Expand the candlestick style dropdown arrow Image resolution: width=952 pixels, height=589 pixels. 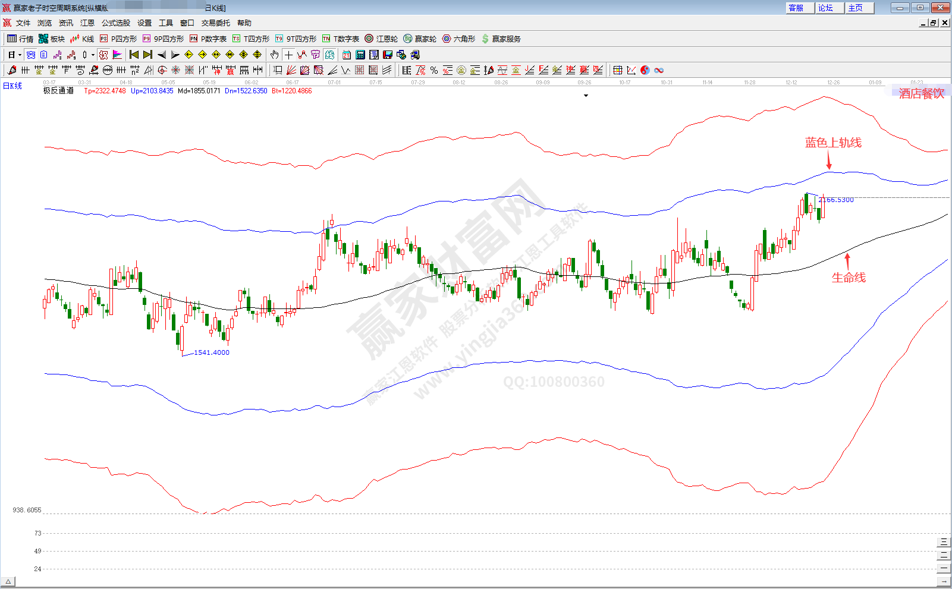tap(93, 55)
